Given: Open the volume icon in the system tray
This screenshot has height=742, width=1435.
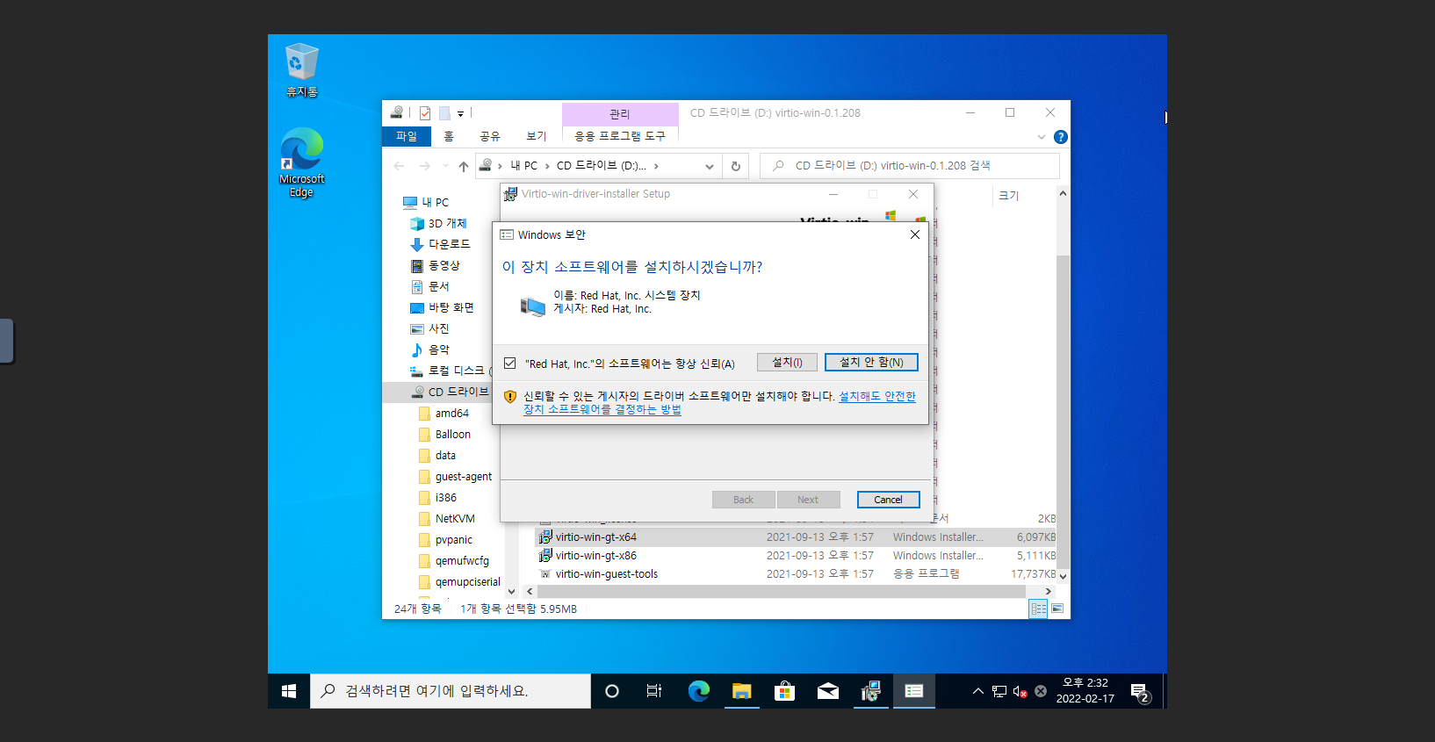Looking at the screenshot, I should [x=1020, y=692].
